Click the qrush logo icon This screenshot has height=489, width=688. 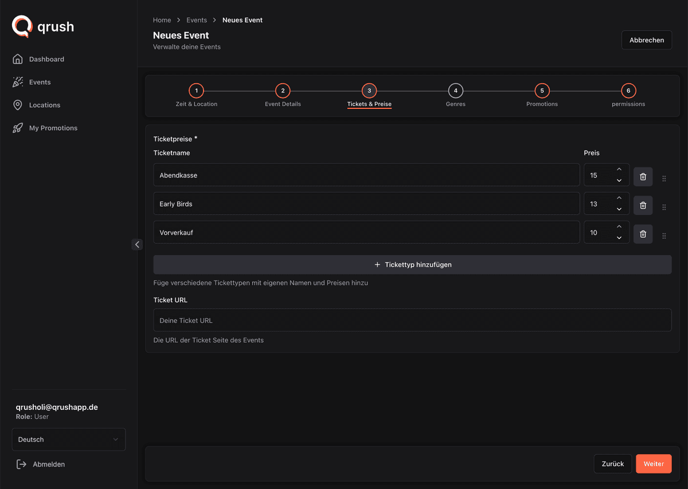tap(22, 26)
